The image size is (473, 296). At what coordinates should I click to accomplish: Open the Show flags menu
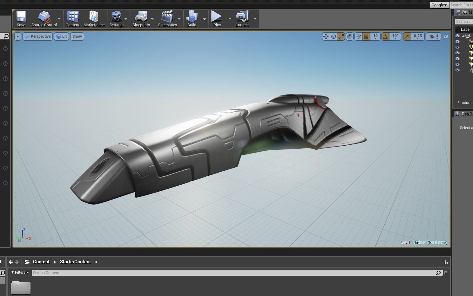(77, 36)
